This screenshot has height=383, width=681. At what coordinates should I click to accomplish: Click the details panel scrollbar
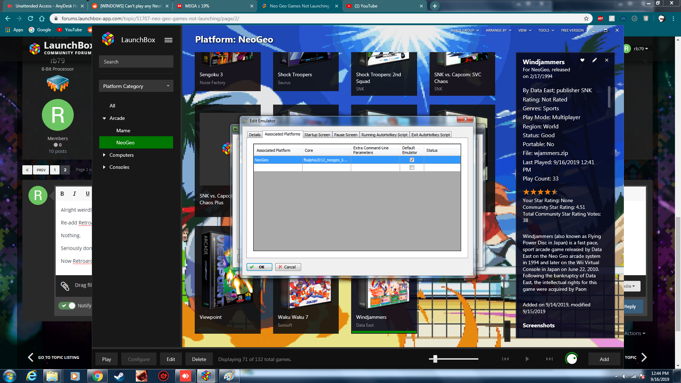(609, 97)
